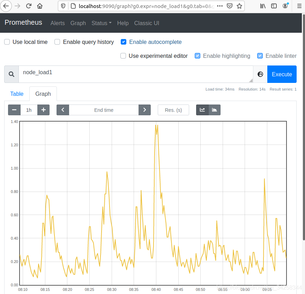Switch to the Table tab
Image resolution: width=305 pixels, height=294 pixels.
(17, 94)
